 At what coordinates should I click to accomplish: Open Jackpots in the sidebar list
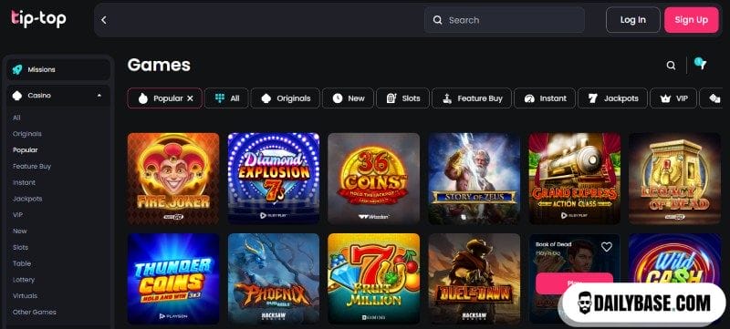(x=27, y=199)
